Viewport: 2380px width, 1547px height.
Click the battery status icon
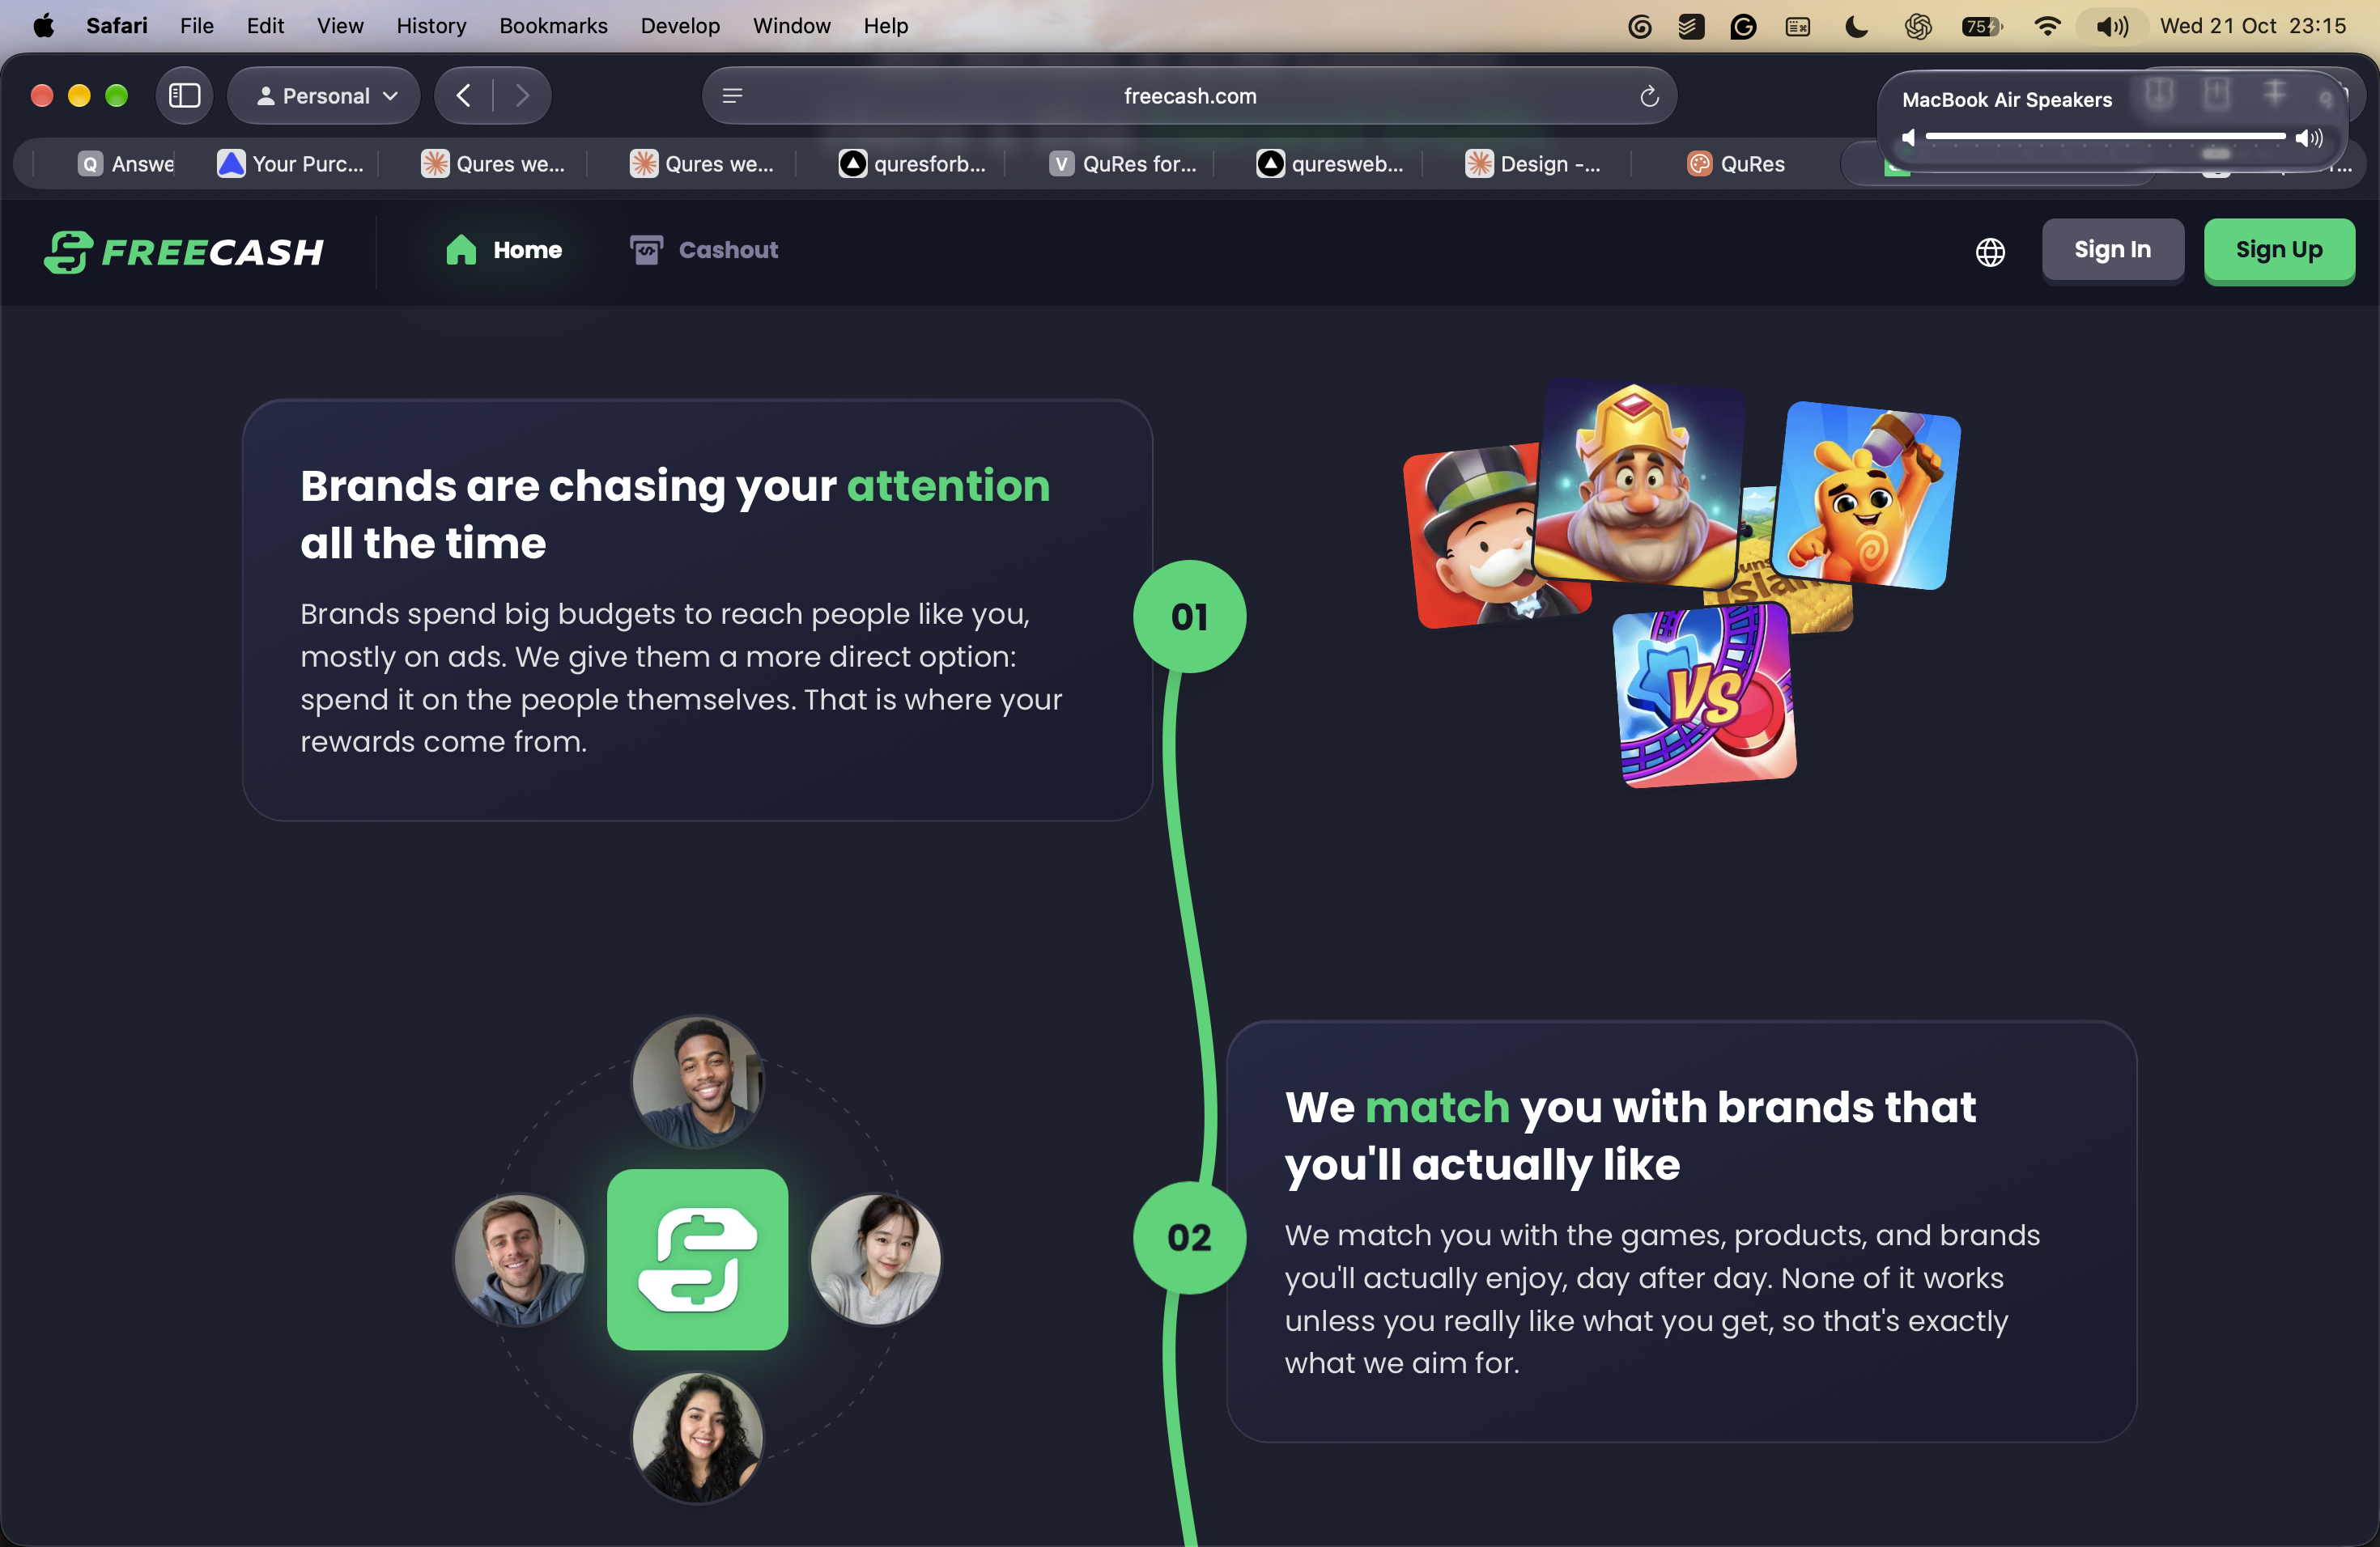[1981, 26]
